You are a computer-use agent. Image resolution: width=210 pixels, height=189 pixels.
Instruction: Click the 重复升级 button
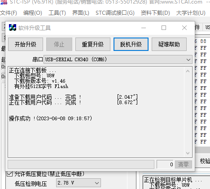93,44
